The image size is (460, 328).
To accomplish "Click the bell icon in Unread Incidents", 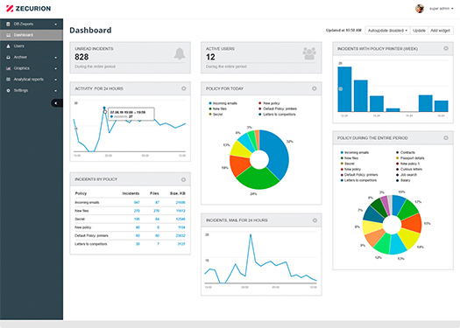I will click(x=180, y=53).
